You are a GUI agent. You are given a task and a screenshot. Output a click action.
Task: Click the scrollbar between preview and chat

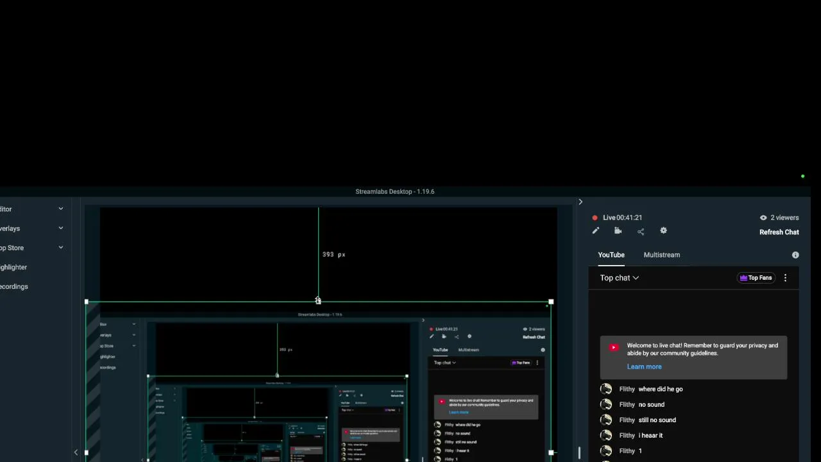click(x=579, y=453)
